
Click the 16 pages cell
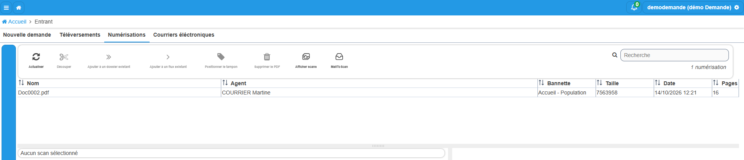(725, 93)
